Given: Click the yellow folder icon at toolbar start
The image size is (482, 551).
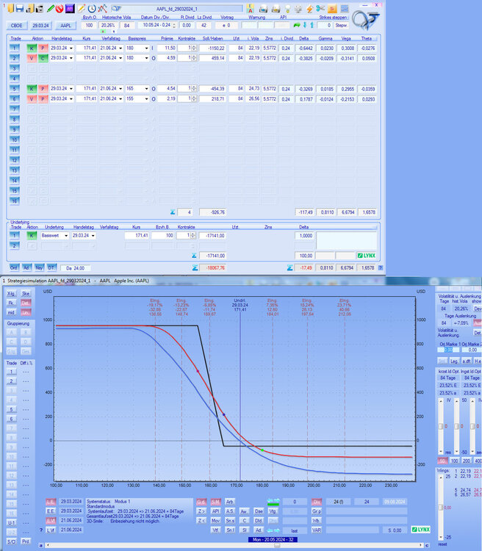Looking at the screenshot, I should coord(10,8).
